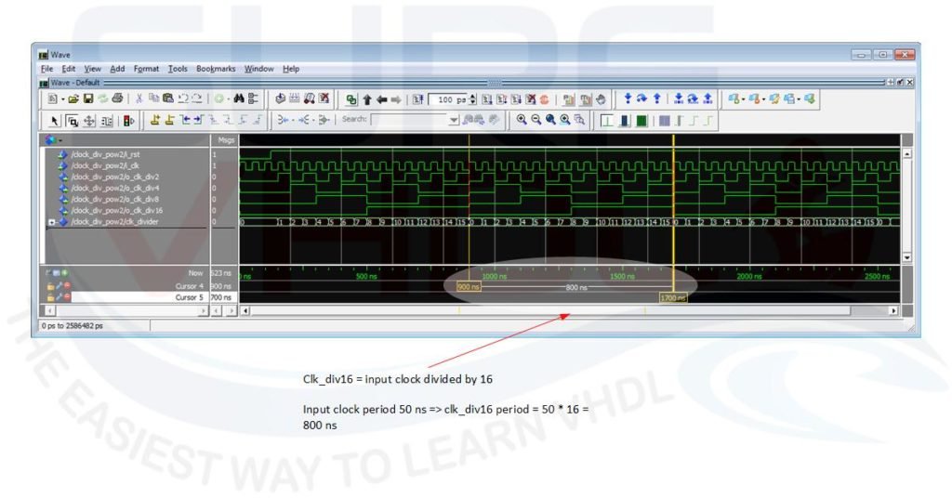This screenshot has height=498, width=952.
Task: Click the waveform vertical scrollbar down arrow
Action: pos(907,257)
